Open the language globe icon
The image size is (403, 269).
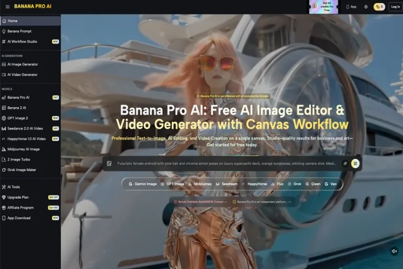pos(366,7)
